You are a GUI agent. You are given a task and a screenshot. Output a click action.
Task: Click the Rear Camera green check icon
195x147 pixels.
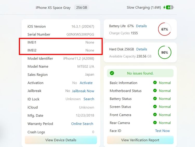(x=155, y=123)
